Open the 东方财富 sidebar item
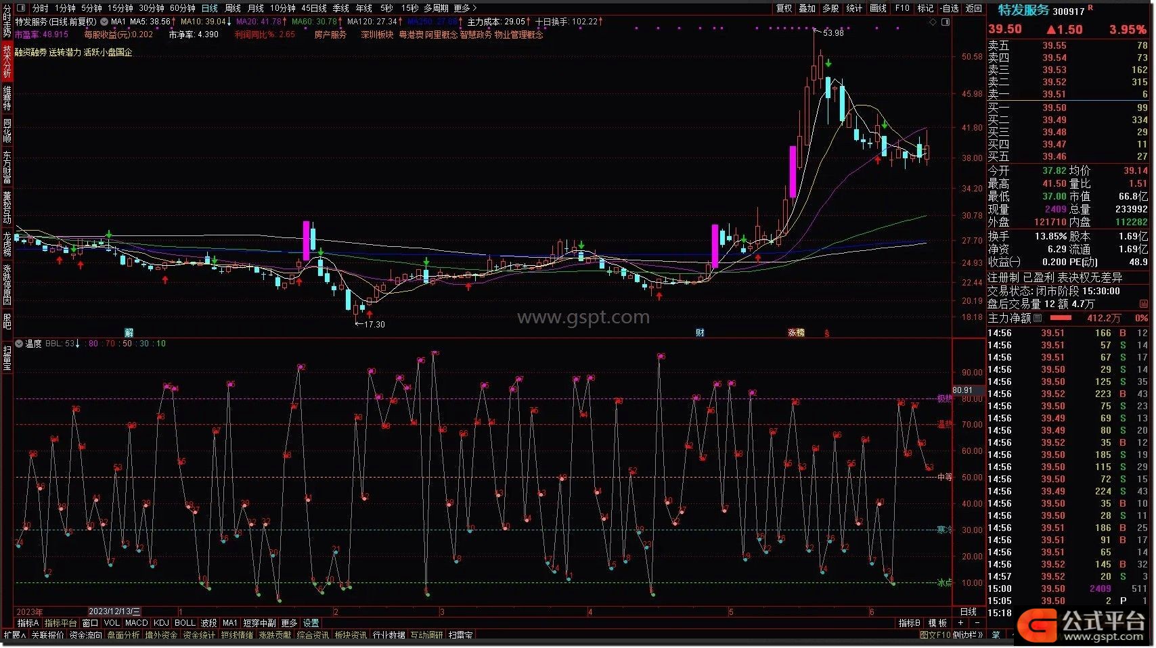This screenshot has width=1156, height=648. click(x=7, y=166)
